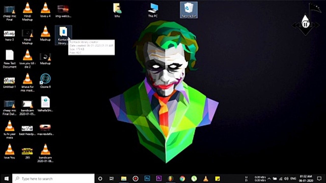Open the volume control in the tray
326x183 pixels.
286,178
